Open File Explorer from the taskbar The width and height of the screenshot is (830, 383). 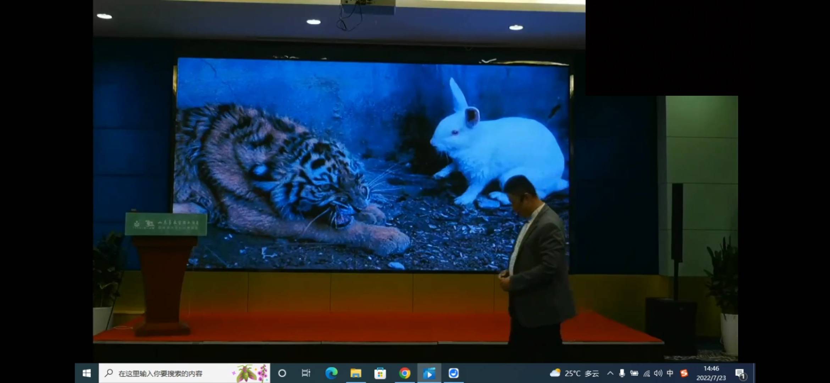(356, 373)
